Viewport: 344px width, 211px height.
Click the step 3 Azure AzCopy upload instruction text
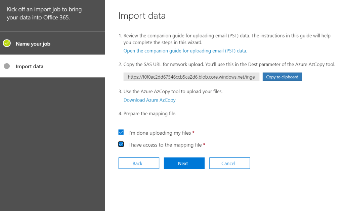[x=173, y=91]
